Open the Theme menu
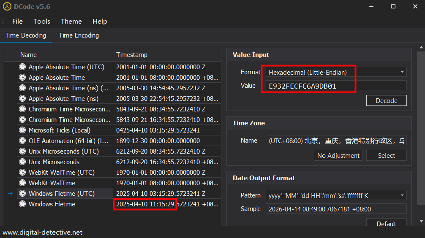Viewport: 425px width, 238px height. [71, 22]
